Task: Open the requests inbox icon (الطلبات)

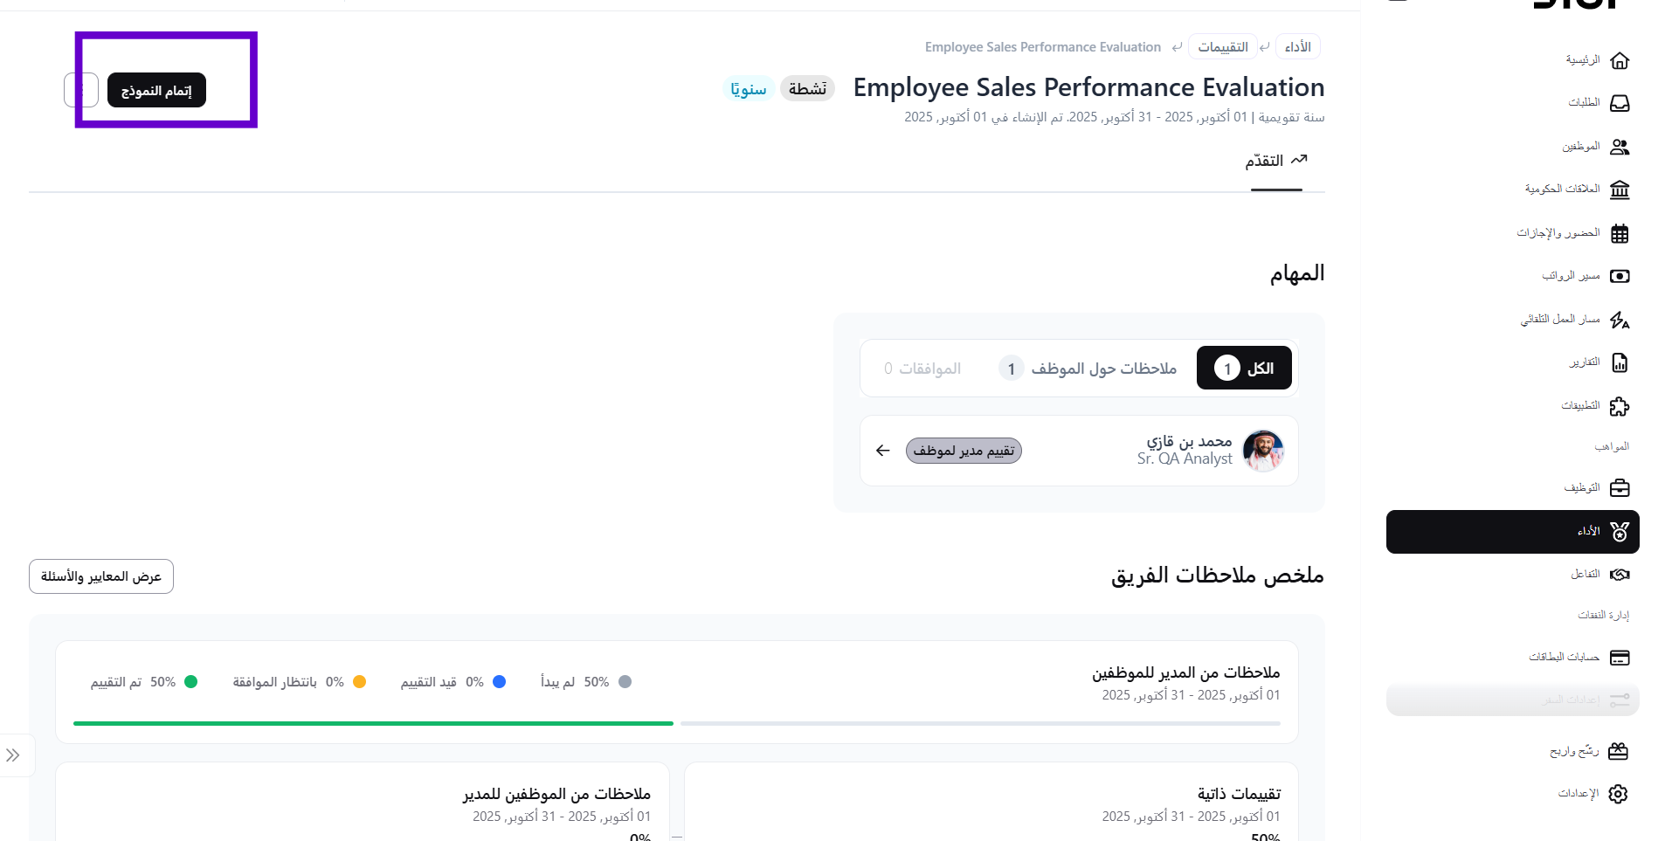Action: tap(1619, 103)
